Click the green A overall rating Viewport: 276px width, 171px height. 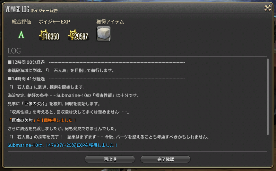point(21,35)
